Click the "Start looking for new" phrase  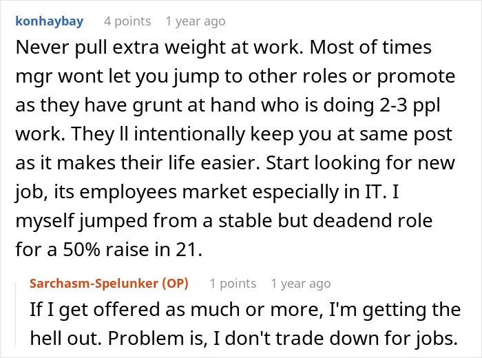[360, 163]
